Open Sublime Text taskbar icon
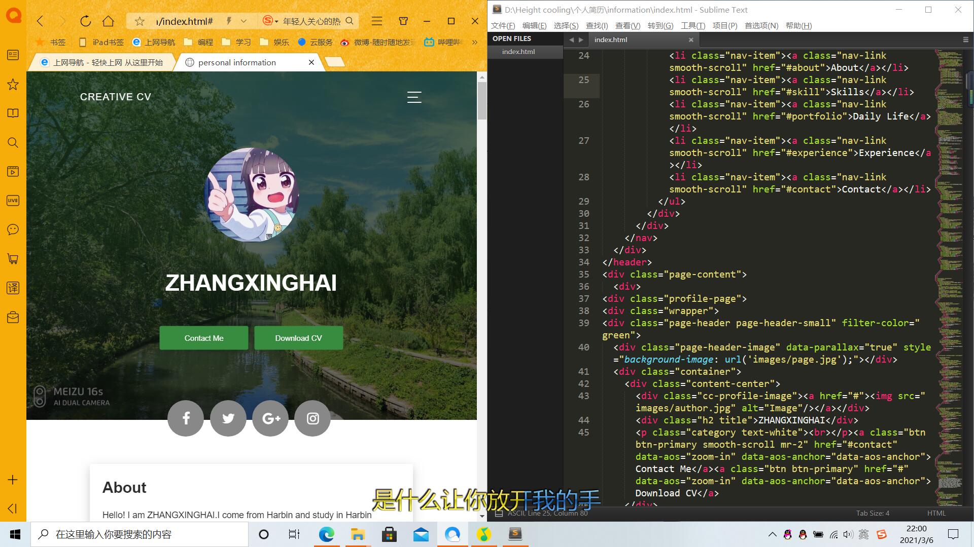The width and height of the screenshot is (974, 547). click(515, 534)
